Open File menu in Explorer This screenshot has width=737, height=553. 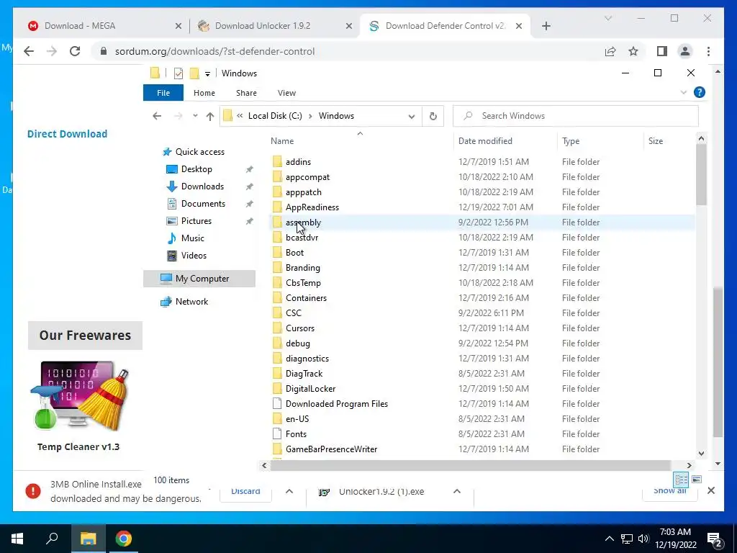click(x=163, y=93)
